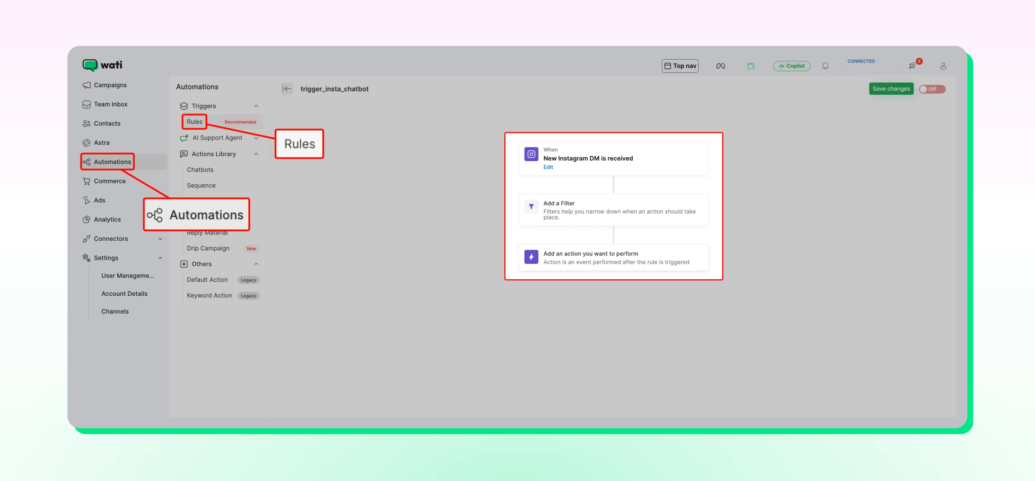Image resolution: width=1035 pixels, height=481 pixels.
Task: Click back arrow beside trigger_insta_chatbot
Action: coord(287,89)
